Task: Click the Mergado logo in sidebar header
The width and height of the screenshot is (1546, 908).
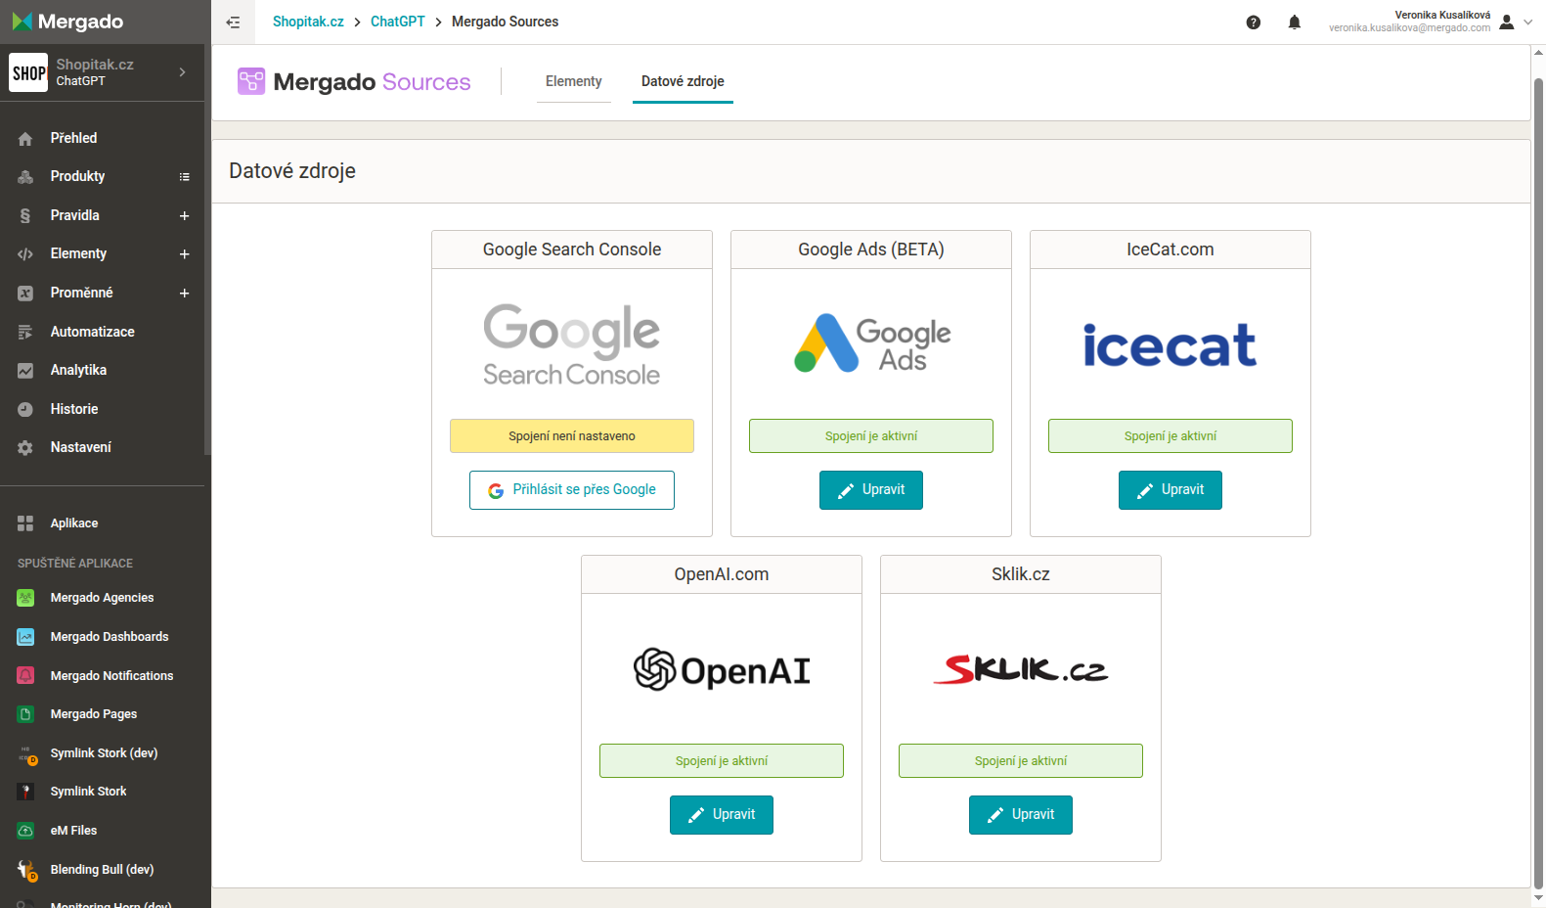Action: click(67, 22)
